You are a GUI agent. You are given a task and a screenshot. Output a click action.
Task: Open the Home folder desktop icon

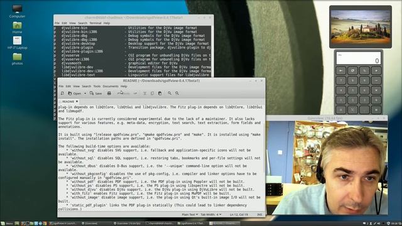pyautogui.click(x=17, y=28)
